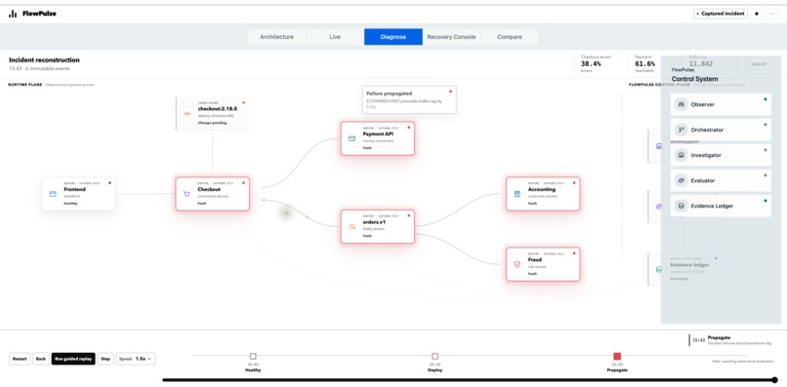787x387 pixels.
Task: Click the checkout:2.18.0 commit icon
Action: pyautogui.click(x=186, y=113)
